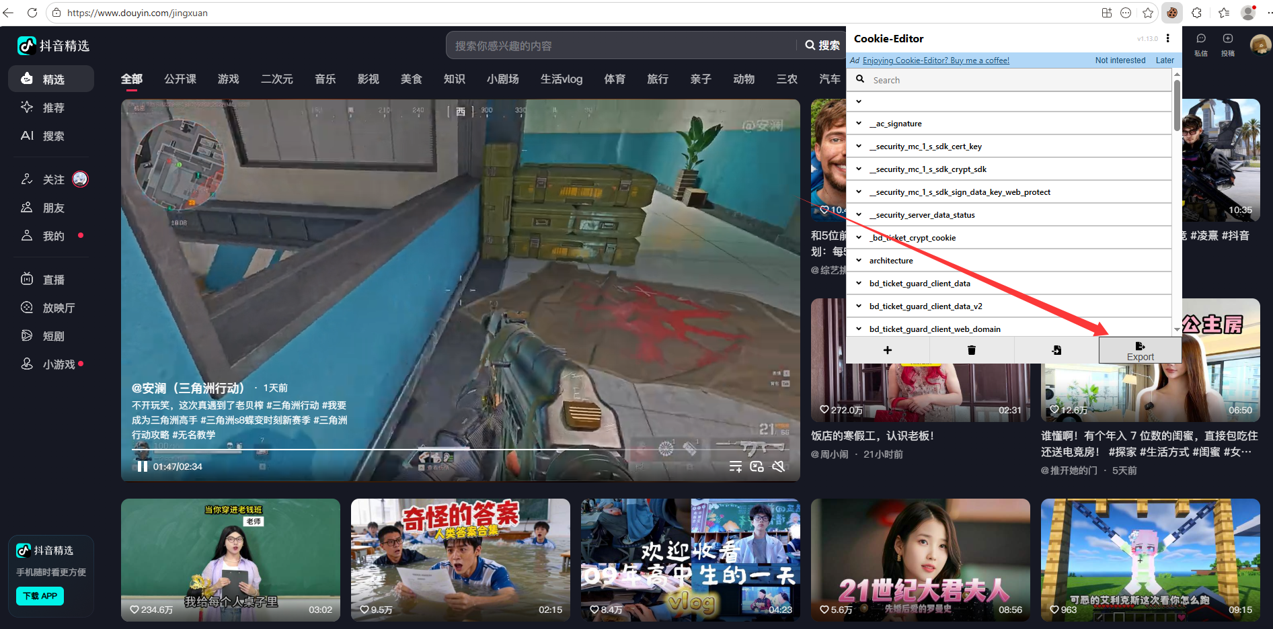Open the 21世纪大君夫人 video thumbnail

[921, 560]
